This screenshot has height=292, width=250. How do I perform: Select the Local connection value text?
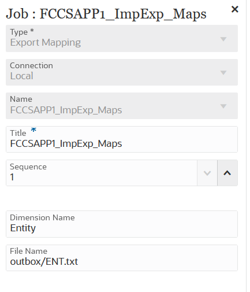[21, 76]
